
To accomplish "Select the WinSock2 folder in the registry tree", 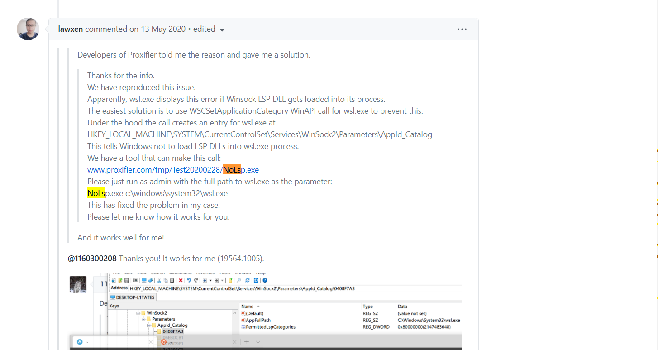I will pos(154,313).
